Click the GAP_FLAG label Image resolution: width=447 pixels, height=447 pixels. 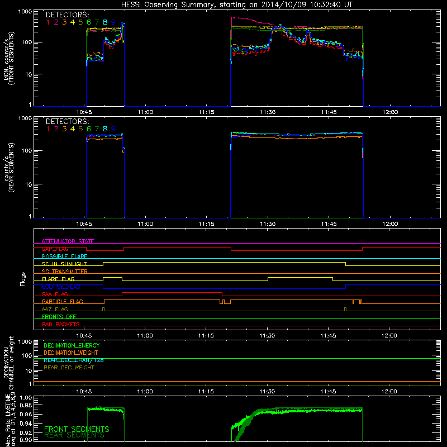[55, 249]
